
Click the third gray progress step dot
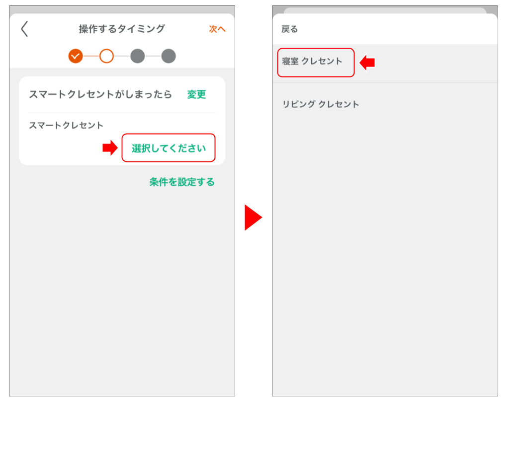138,56
